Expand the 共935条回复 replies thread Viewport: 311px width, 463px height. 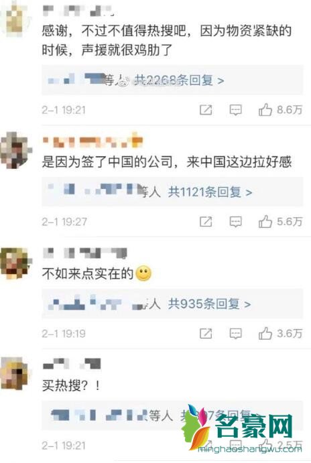209,304
